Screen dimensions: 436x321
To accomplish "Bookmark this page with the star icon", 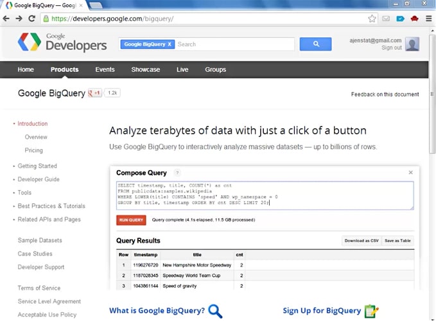I will tap(372, 19).
